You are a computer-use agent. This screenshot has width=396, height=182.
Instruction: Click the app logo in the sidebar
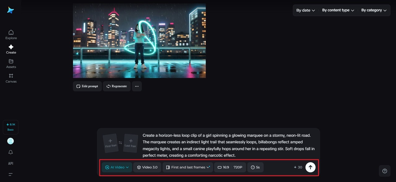(x=11, y=10)
